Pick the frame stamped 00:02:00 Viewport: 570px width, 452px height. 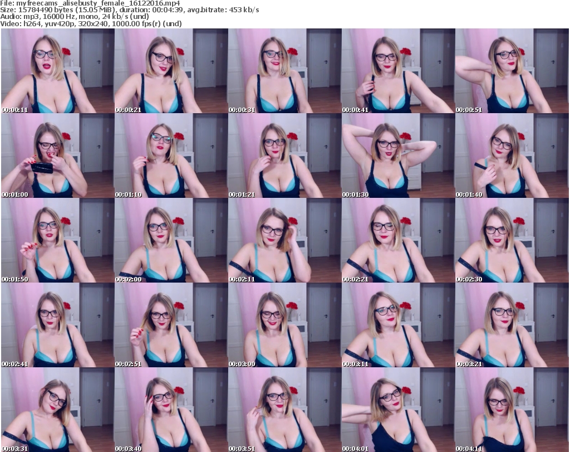(x=171, y=241)
